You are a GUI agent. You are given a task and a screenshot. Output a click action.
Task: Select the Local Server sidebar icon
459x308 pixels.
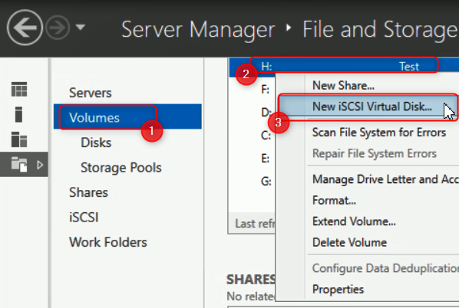pyautogui.click(x=18, y=114)
